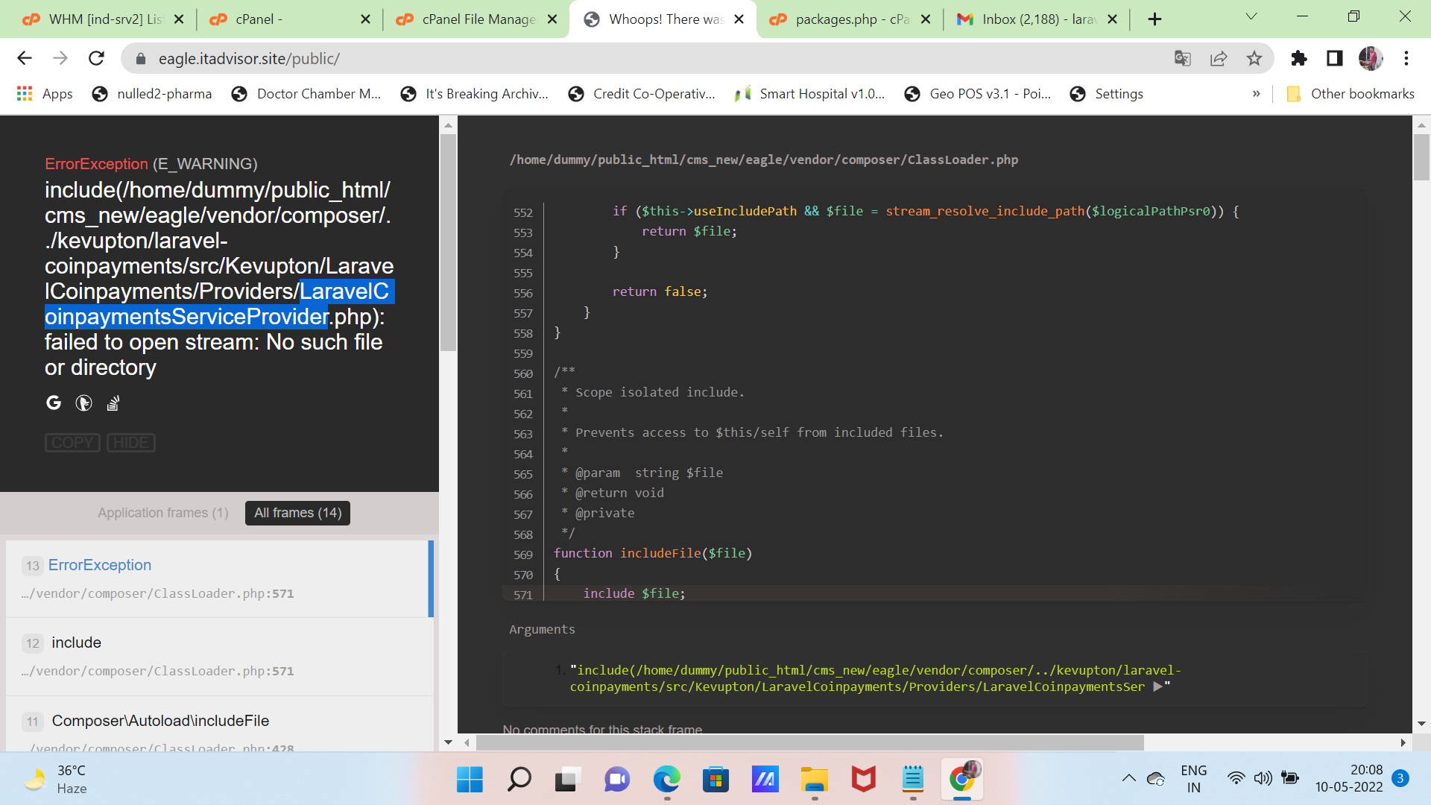Click the browser back arrow

coord(25,58)
